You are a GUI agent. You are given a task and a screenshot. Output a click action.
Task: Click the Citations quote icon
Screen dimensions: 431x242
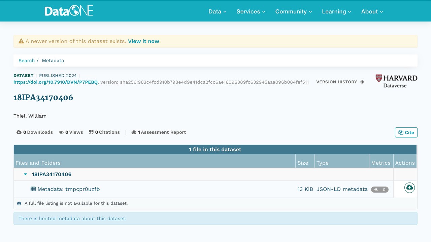tap(91, 132)
